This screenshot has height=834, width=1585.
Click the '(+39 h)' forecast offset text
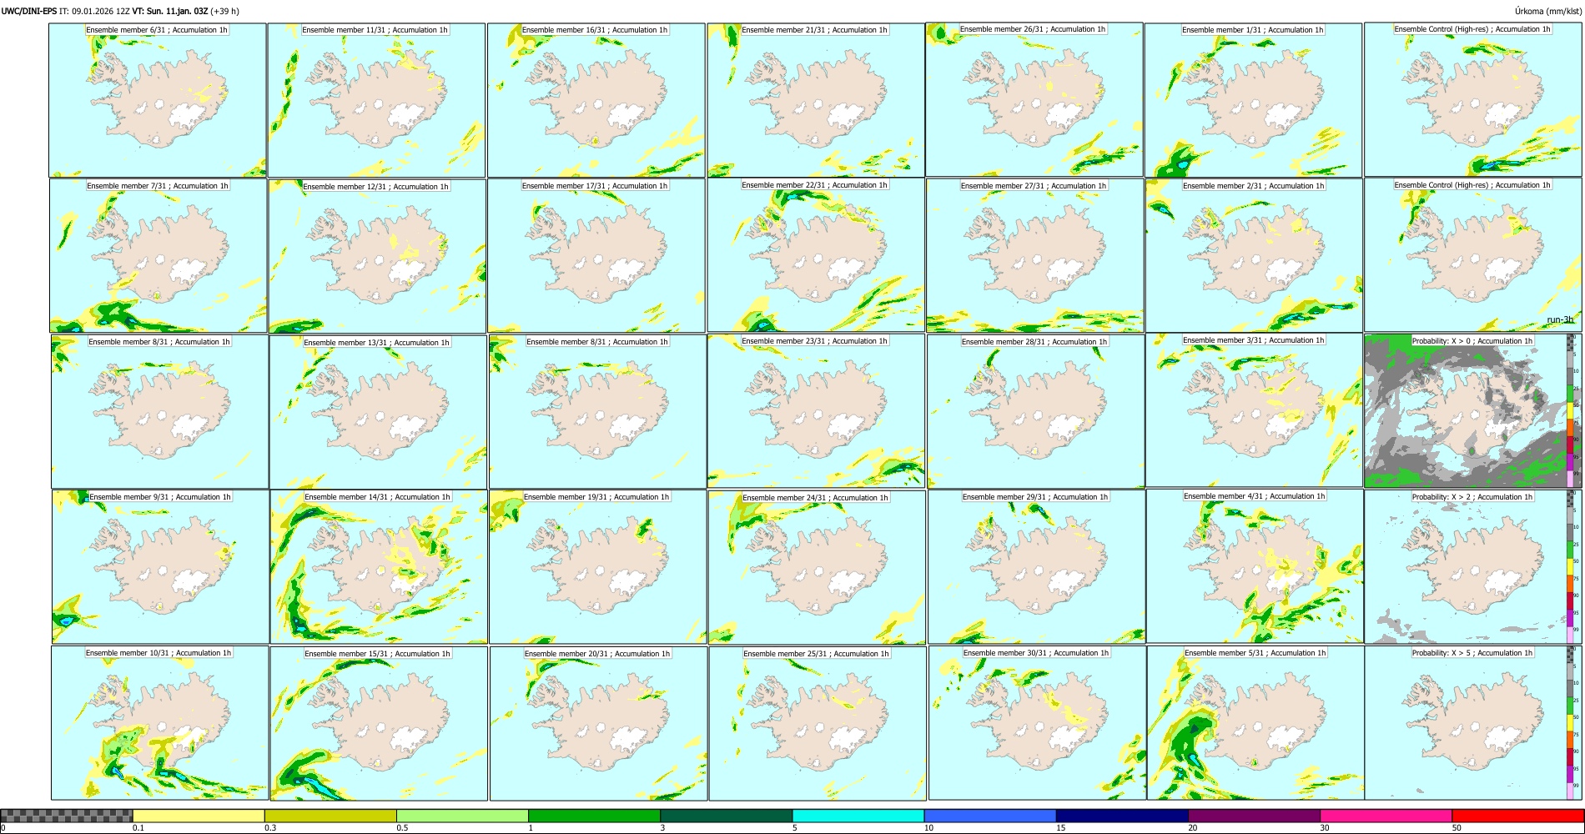pyautogui.click(x=225, y=11)
